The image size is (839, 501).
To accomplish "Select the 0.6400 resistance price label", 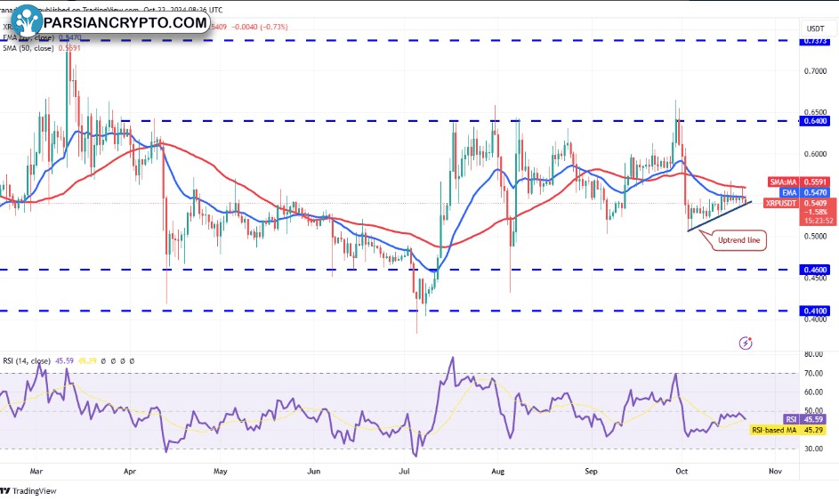I will click(814, 121).
